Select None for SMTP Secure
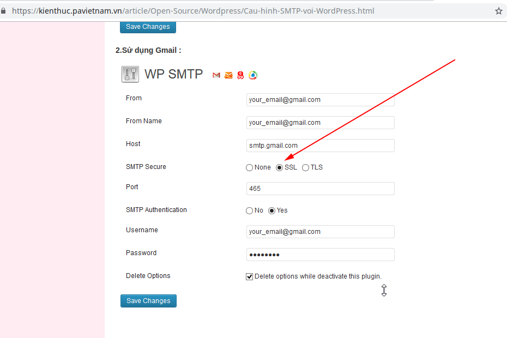 coord(249,167)
